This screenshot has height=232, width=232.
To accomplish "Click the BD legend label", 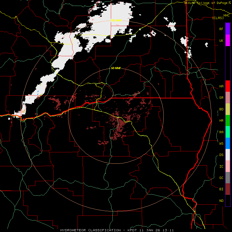I will coord(221,109).
